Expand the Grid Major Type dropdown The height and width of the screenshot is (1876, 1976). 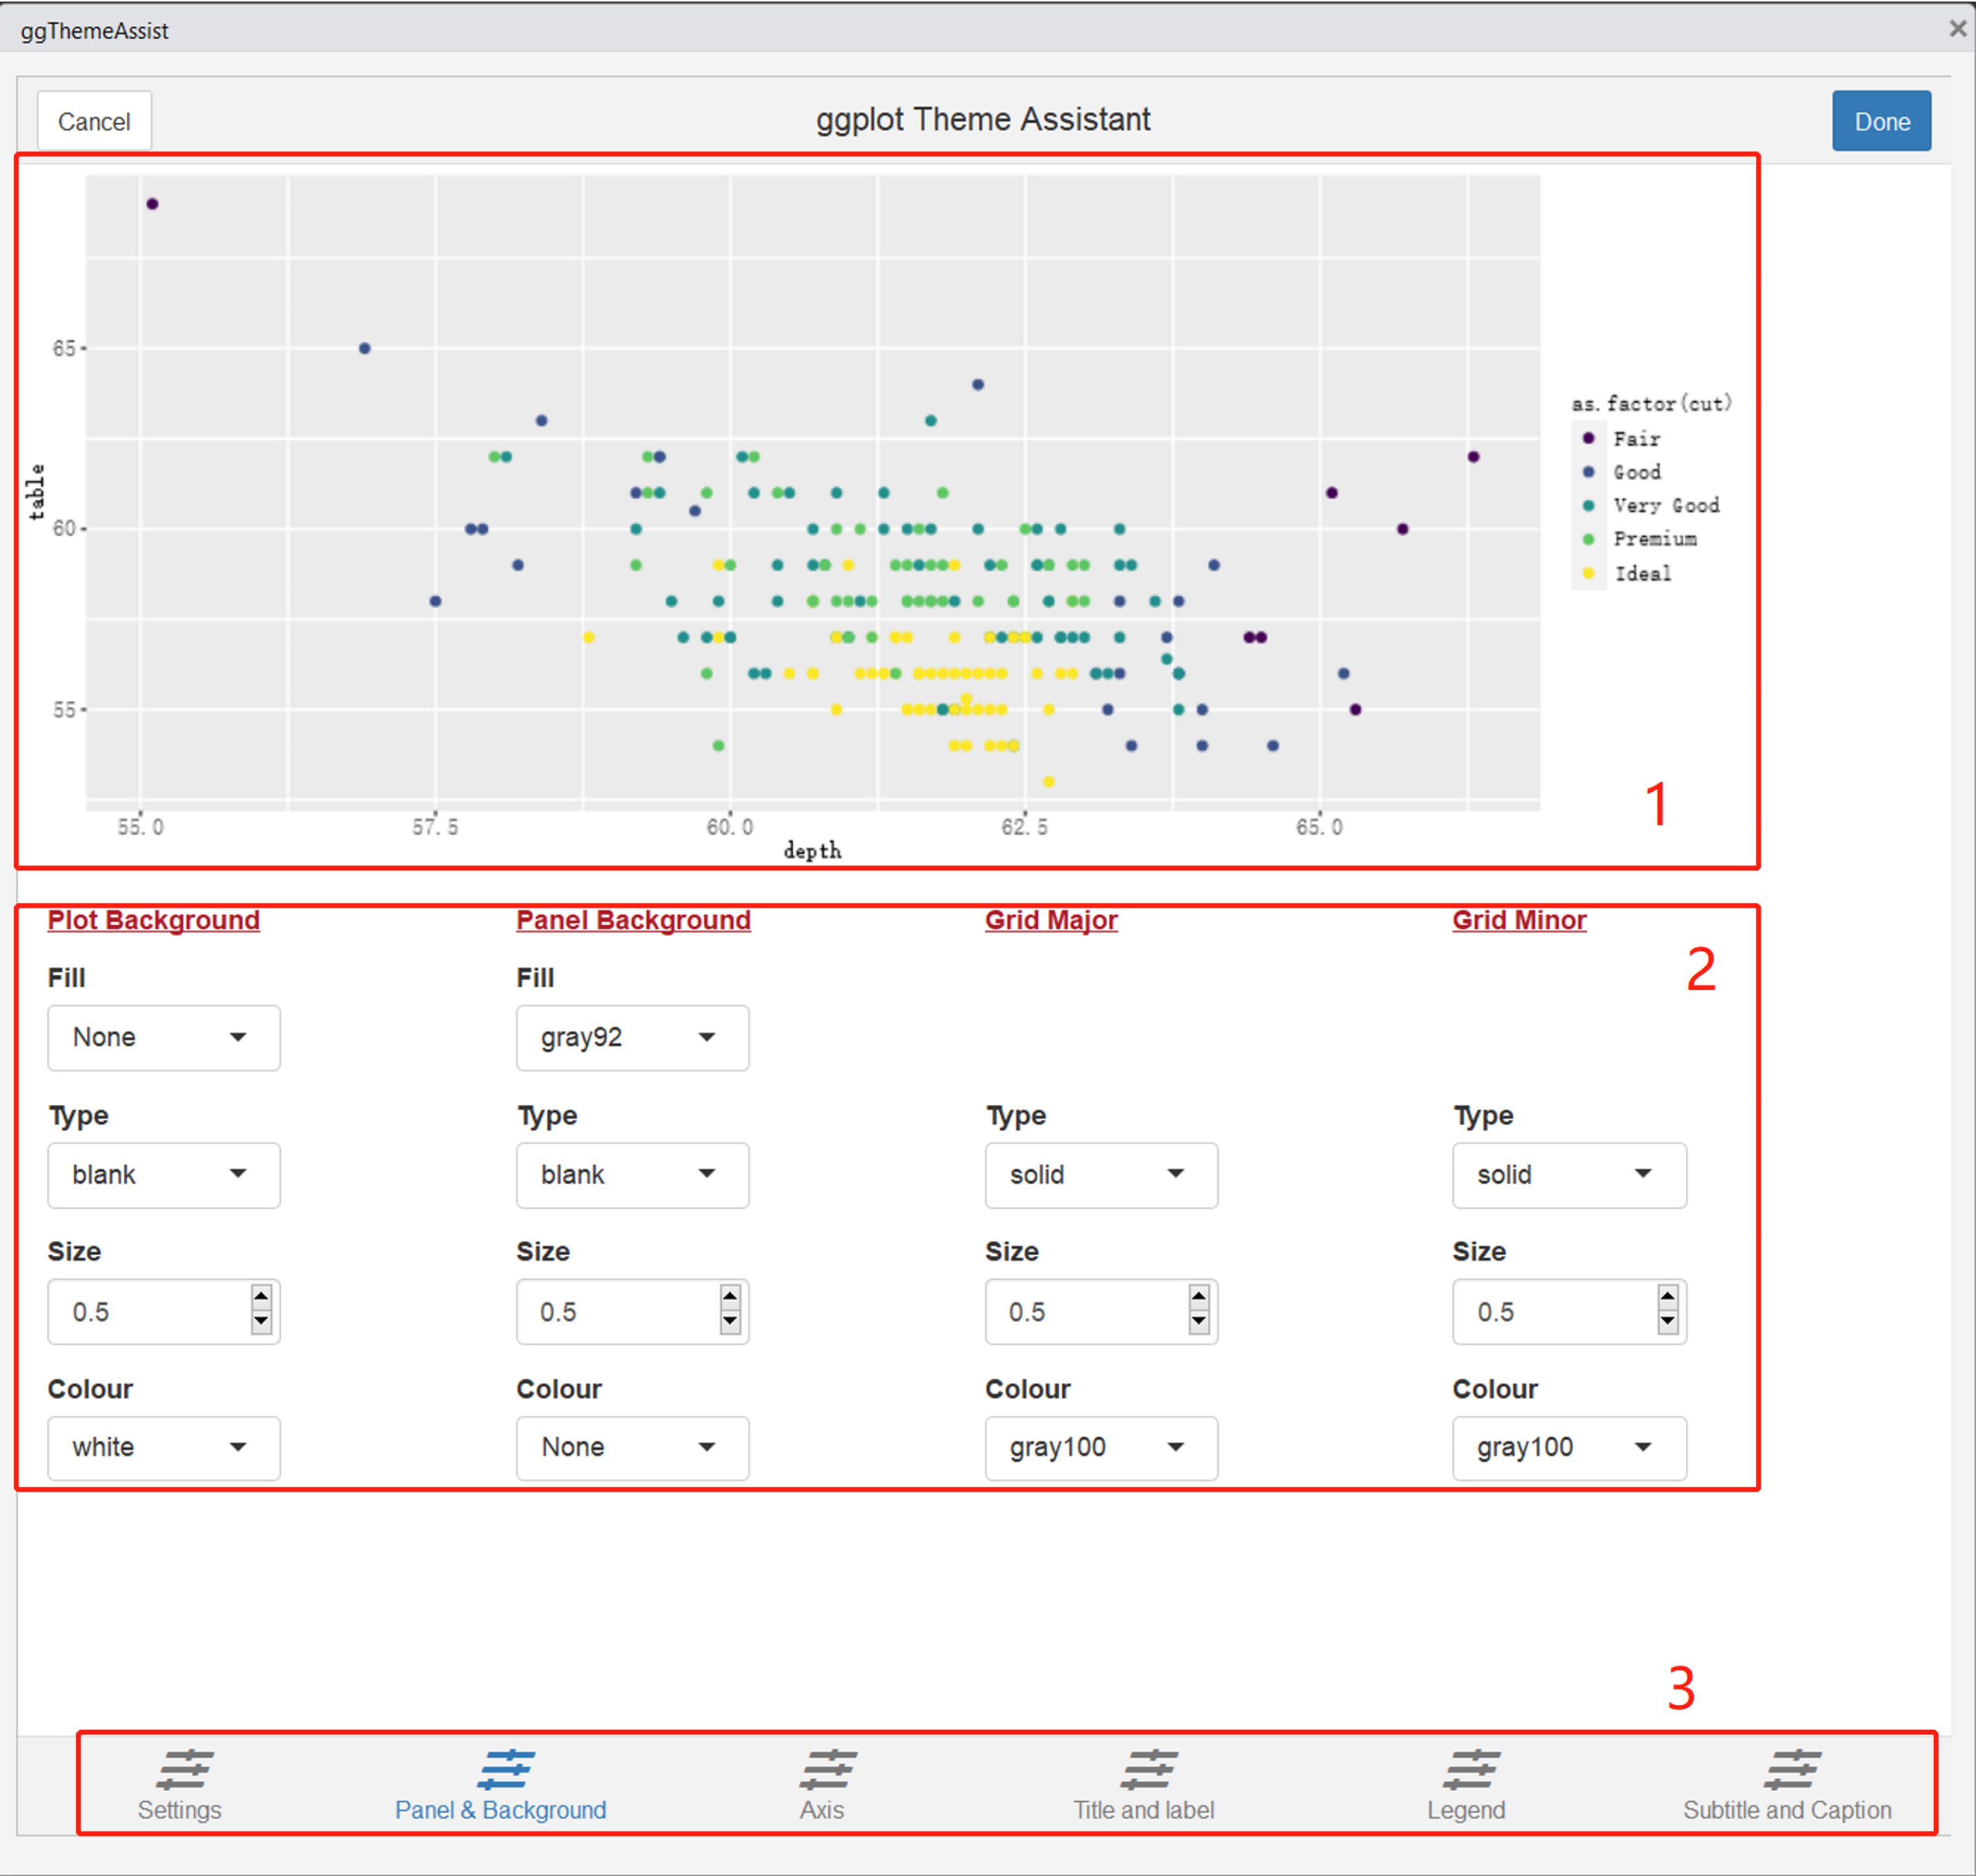1100,1175
